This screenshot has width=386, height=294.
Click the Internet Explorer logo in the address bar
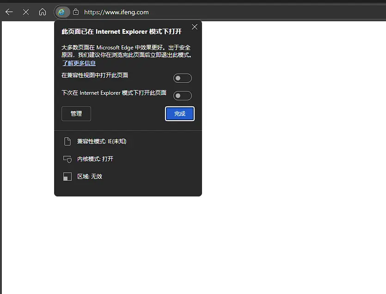[62, 12]
